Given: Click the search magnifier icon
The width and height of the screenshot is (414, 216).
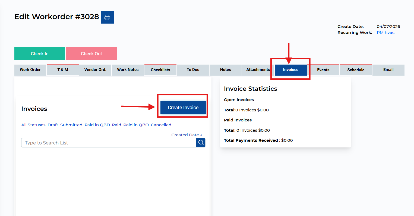Looking at the screenshot, I should click(x=201, y=143).
